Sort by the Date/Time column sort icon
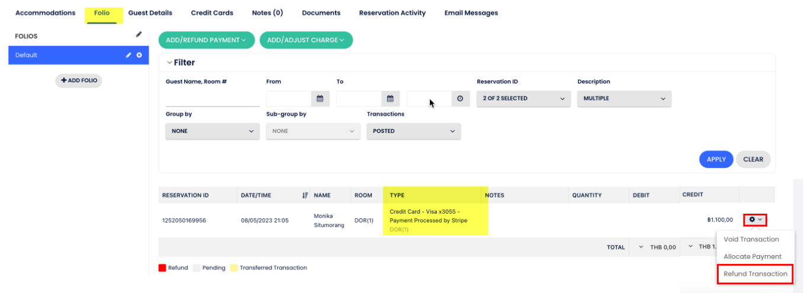The image size is (804, 293). point(305,195)
